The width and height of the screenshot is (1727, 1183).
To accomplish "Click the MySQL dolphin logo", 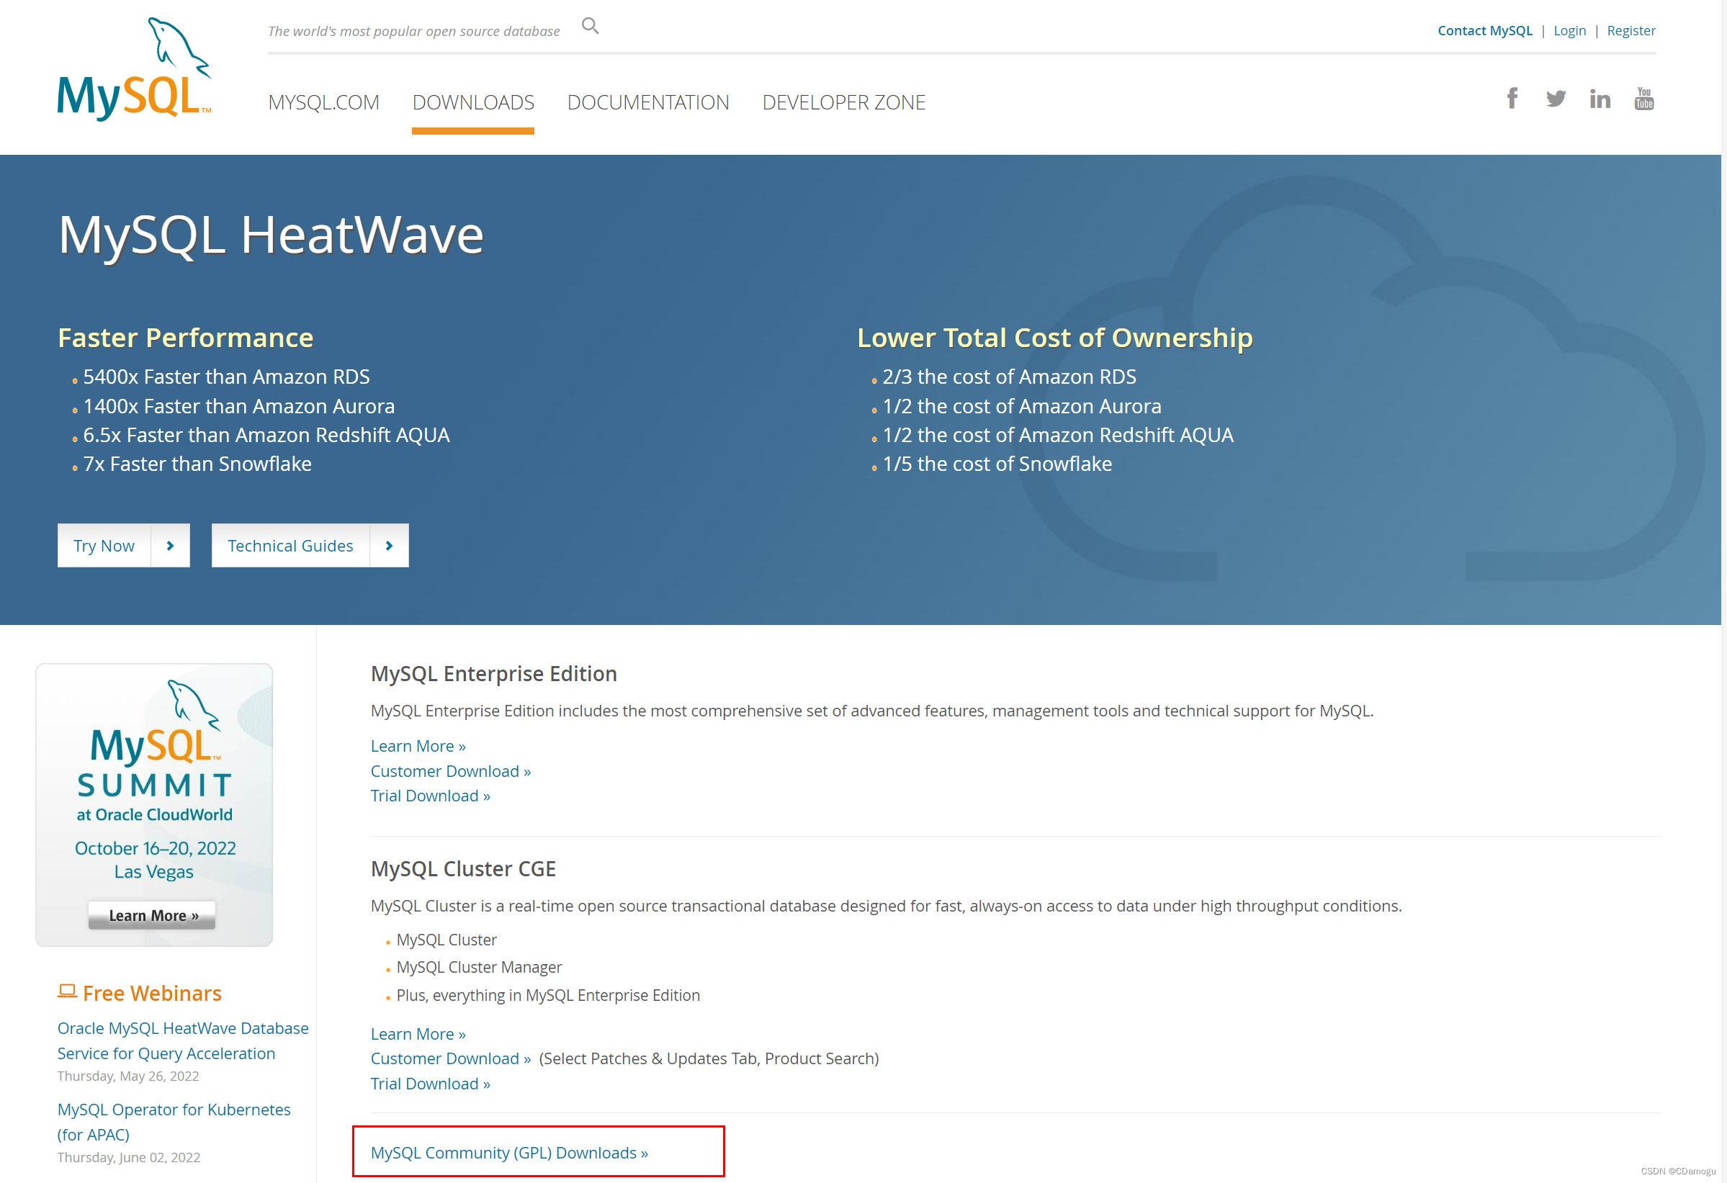I will point(135,69).
